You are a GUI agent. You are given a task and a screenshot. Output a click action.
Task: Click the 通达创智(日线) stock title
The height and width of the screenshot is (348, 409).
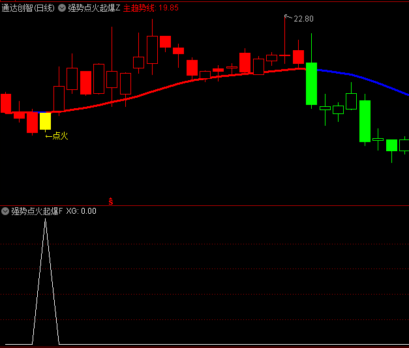(x=28, y=8)
